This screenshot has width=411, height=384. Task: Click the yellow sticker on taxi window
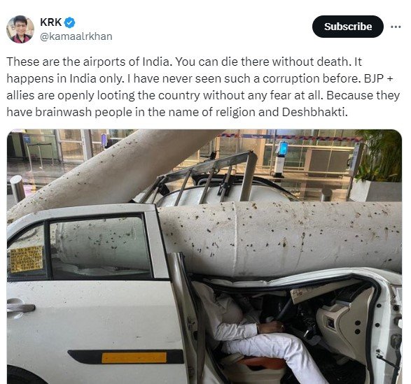pos(27,259)
